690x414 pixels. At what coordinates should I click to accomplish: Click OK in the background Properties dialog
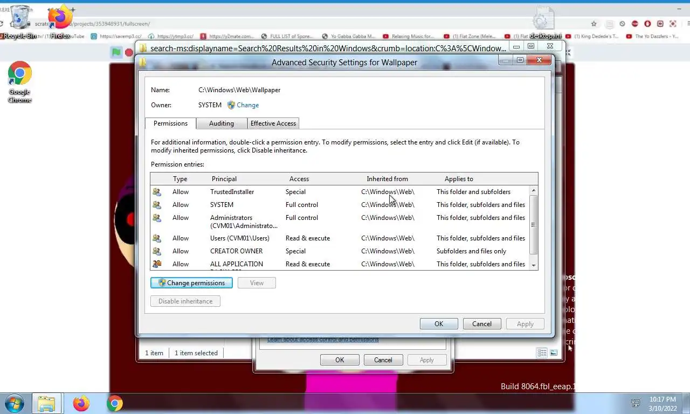coord(340,360)
